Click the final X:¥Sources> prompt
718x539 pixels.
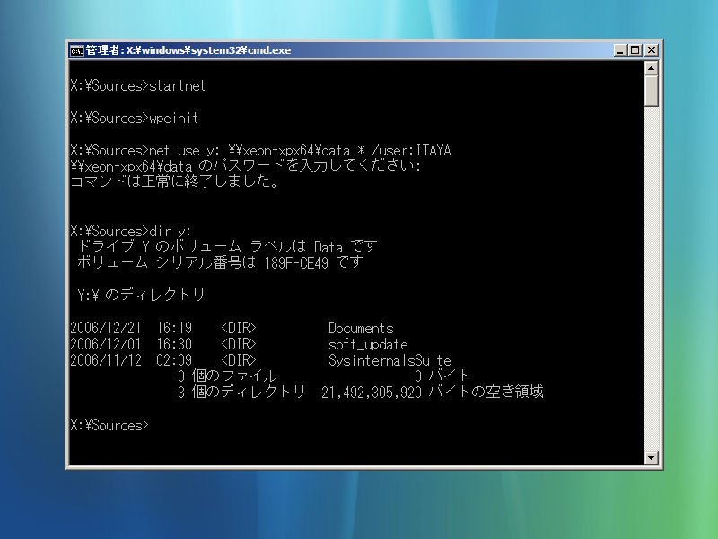coord(109,425)
